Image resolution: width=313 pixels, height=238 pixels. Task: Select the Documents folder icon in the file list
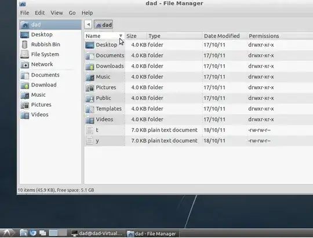coord(90,56)
